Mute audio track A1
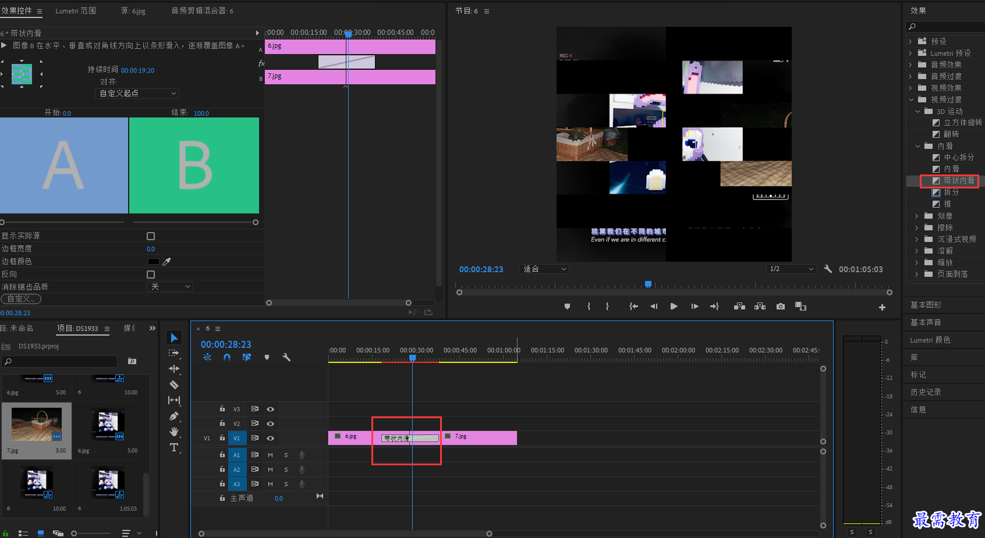Image resolution: width=985 pixels, height=538 pixels. (270, 455)
